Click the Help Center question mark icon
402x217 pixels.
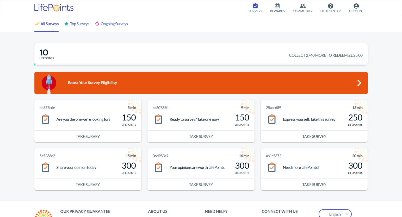(x=330, y=5)
